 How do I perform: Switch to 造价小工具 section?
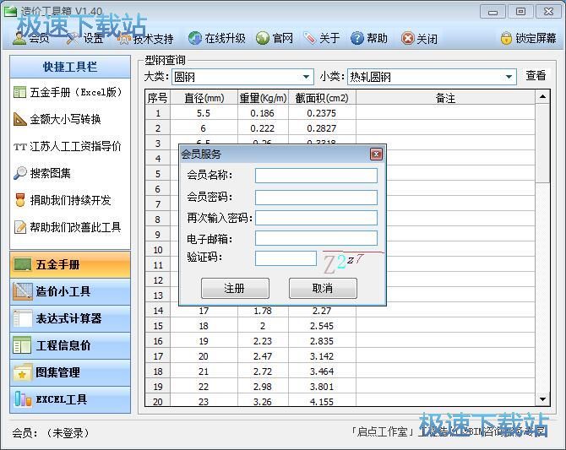(x=70, y=291)
